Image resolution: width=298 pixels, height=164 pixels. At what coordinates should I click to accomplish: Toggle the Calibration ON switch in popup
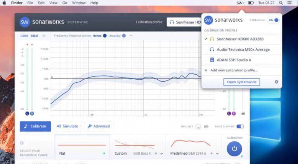273,20
